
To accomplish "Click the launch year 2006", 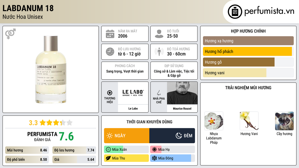I will 123,36.
